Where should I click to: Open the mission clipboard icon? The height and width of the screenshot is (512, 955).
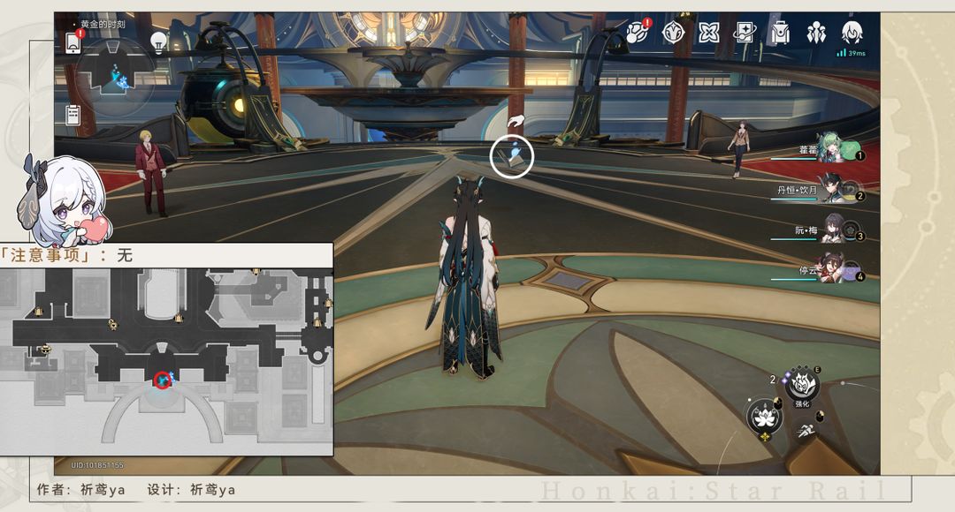point(73,115)
